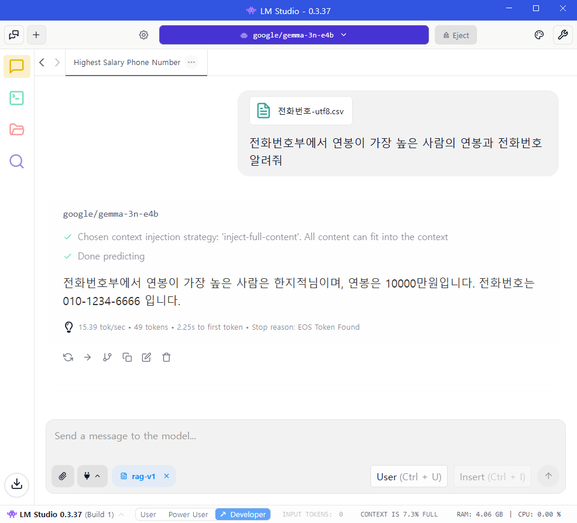
Task: Open the Downloads panel icon
Action: click(x=17, y=484)
